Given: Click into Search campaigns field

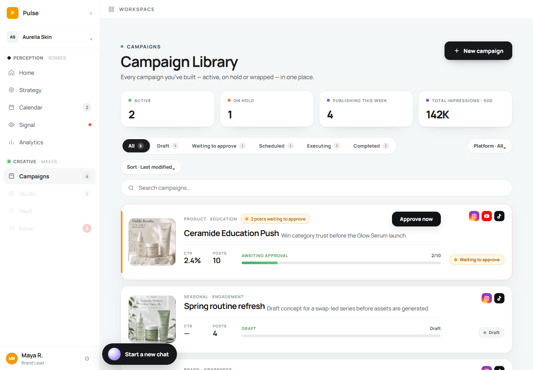Looking at the screenshot, I should point(316,188).
